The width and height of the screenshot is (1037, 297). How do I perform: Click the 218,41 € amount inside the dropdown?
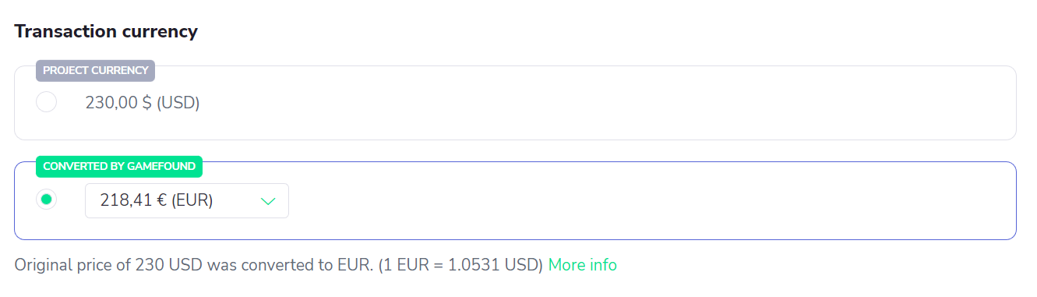coord(134,200)
